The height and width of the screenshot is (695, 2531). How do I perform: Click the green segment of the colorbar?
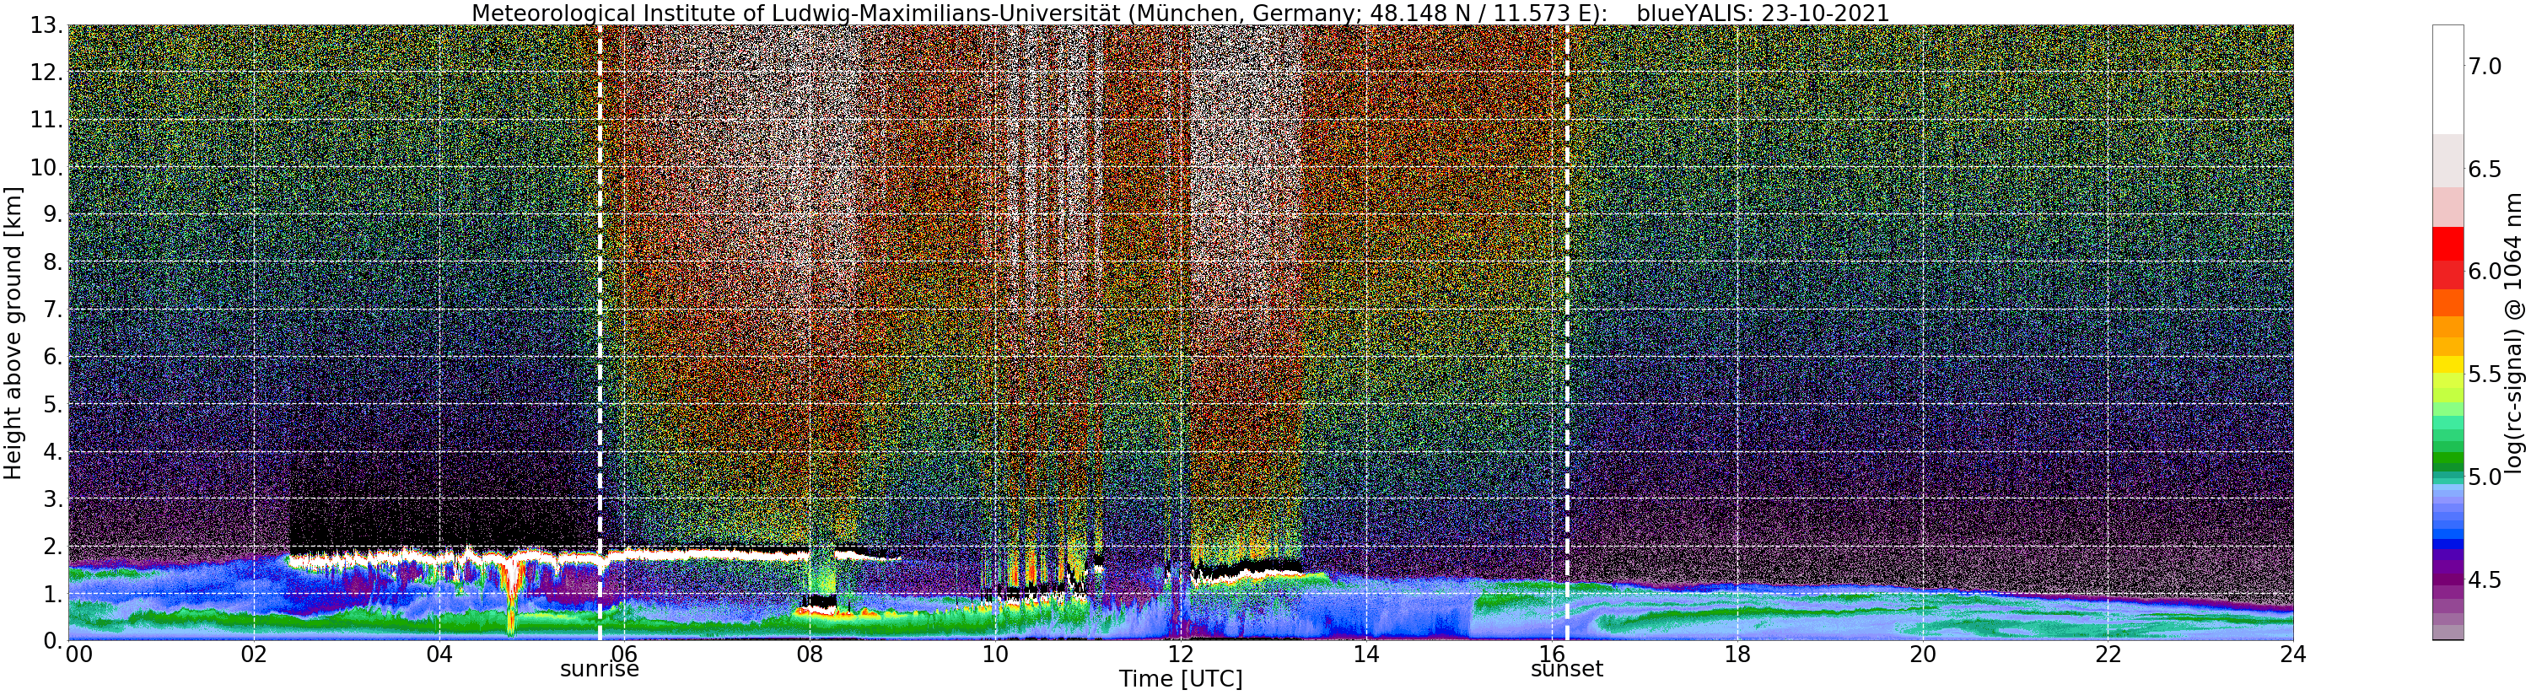[x=2448, y=459]
